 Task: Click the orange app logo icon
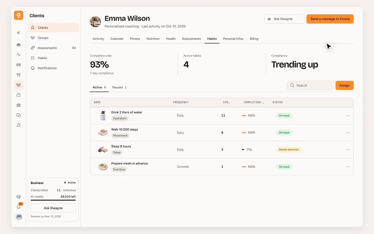click(18, 15)
